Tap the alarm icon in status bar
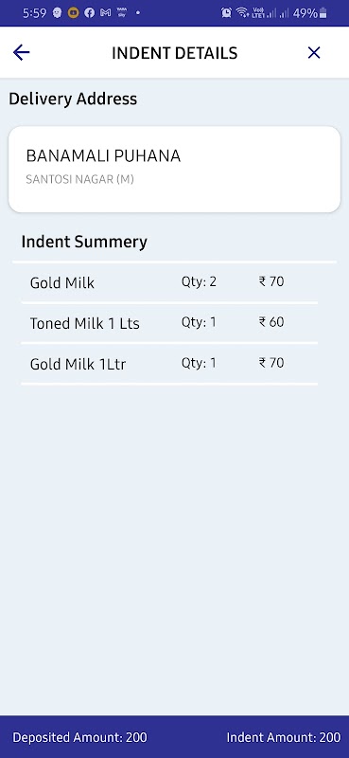 (x=226, y=13)
